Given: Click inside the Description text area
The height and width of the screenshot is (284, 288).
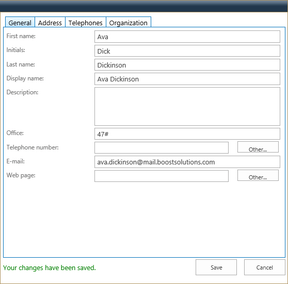Looking at the screenshot, I should tap(187, 106).
